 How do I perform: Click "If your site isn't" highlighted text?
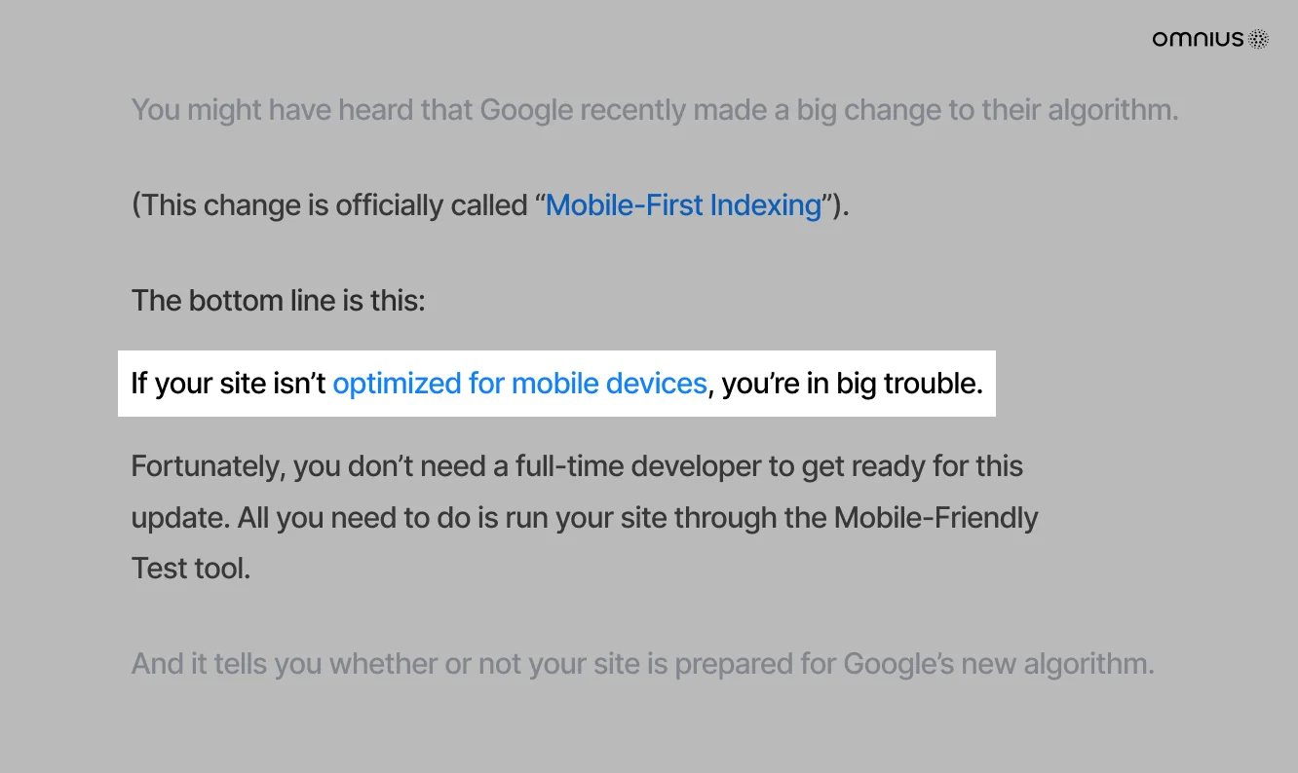coord(229,384)
